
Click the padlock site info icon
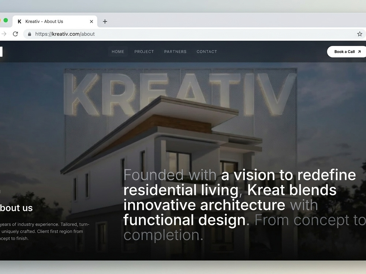(29, 34)
